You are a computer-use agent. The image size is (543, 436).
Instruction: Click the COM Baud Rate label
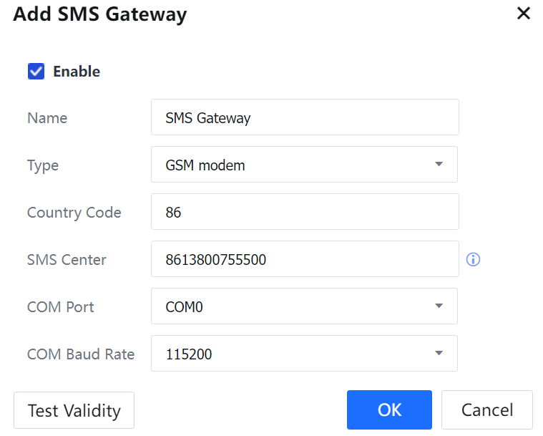pos(81,354)
